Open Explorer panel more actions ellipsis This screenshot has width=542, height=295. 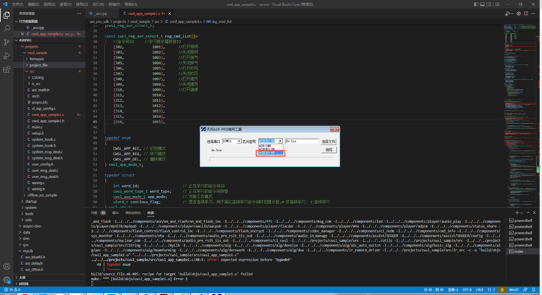pos(79,13)
